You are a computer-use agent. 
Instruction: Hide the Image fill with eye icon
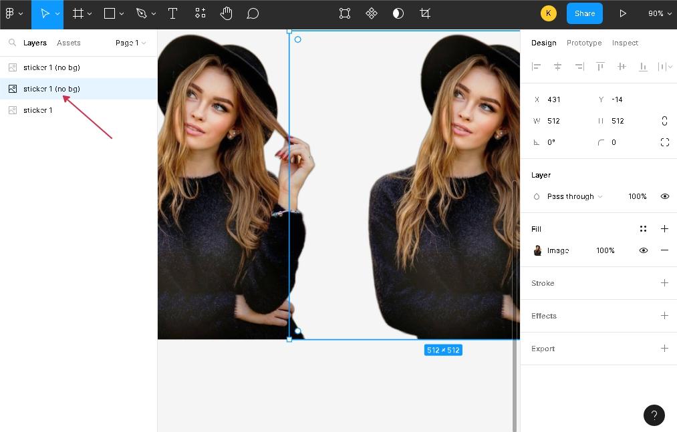pos(643,250)
